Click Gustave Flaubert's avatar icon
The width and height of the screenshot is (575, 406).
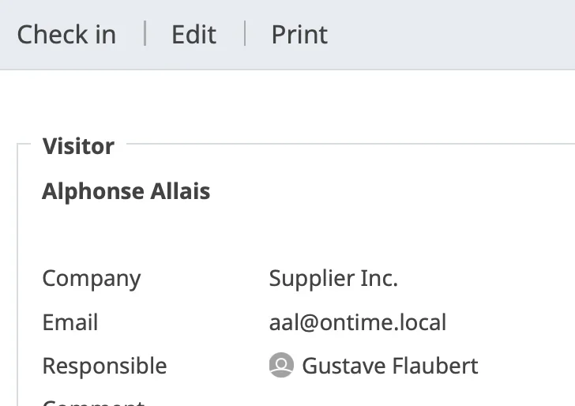(x=281, y=365)
